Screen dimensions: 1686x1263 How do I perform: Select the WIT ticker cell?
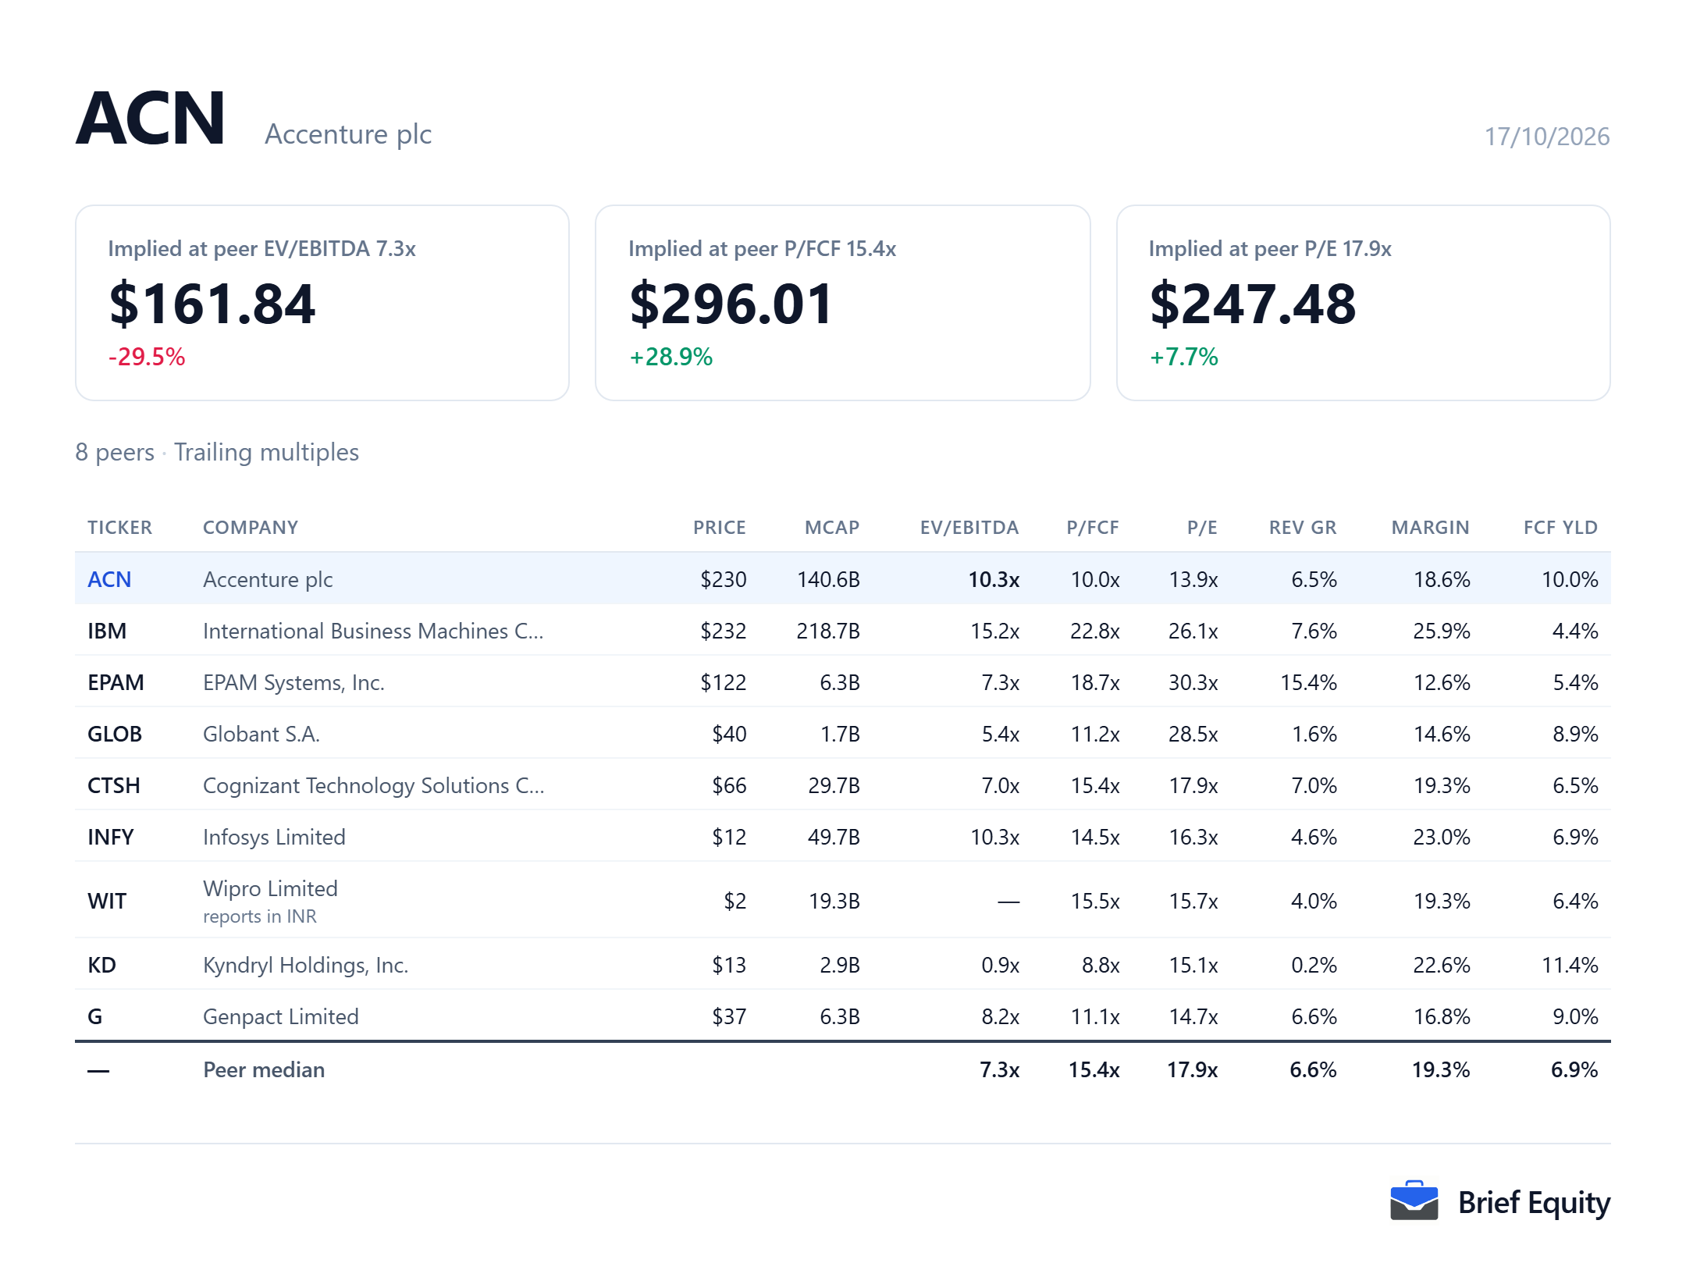coord(107,901)
